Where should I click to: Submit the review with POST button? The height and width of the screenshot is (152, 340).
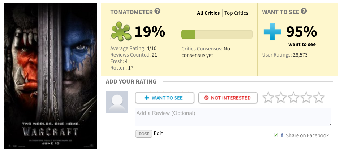144,134
